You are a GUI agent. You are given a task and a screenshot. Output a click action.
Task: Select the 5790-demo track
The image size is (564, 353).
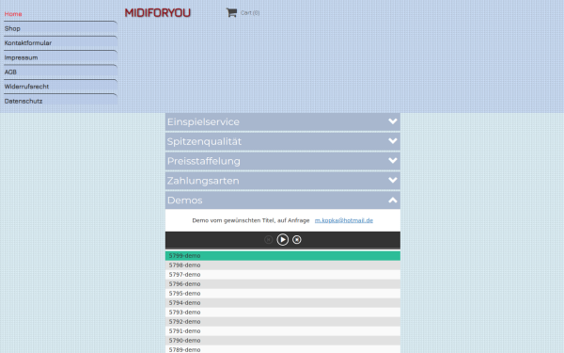(x=283, y=340)
